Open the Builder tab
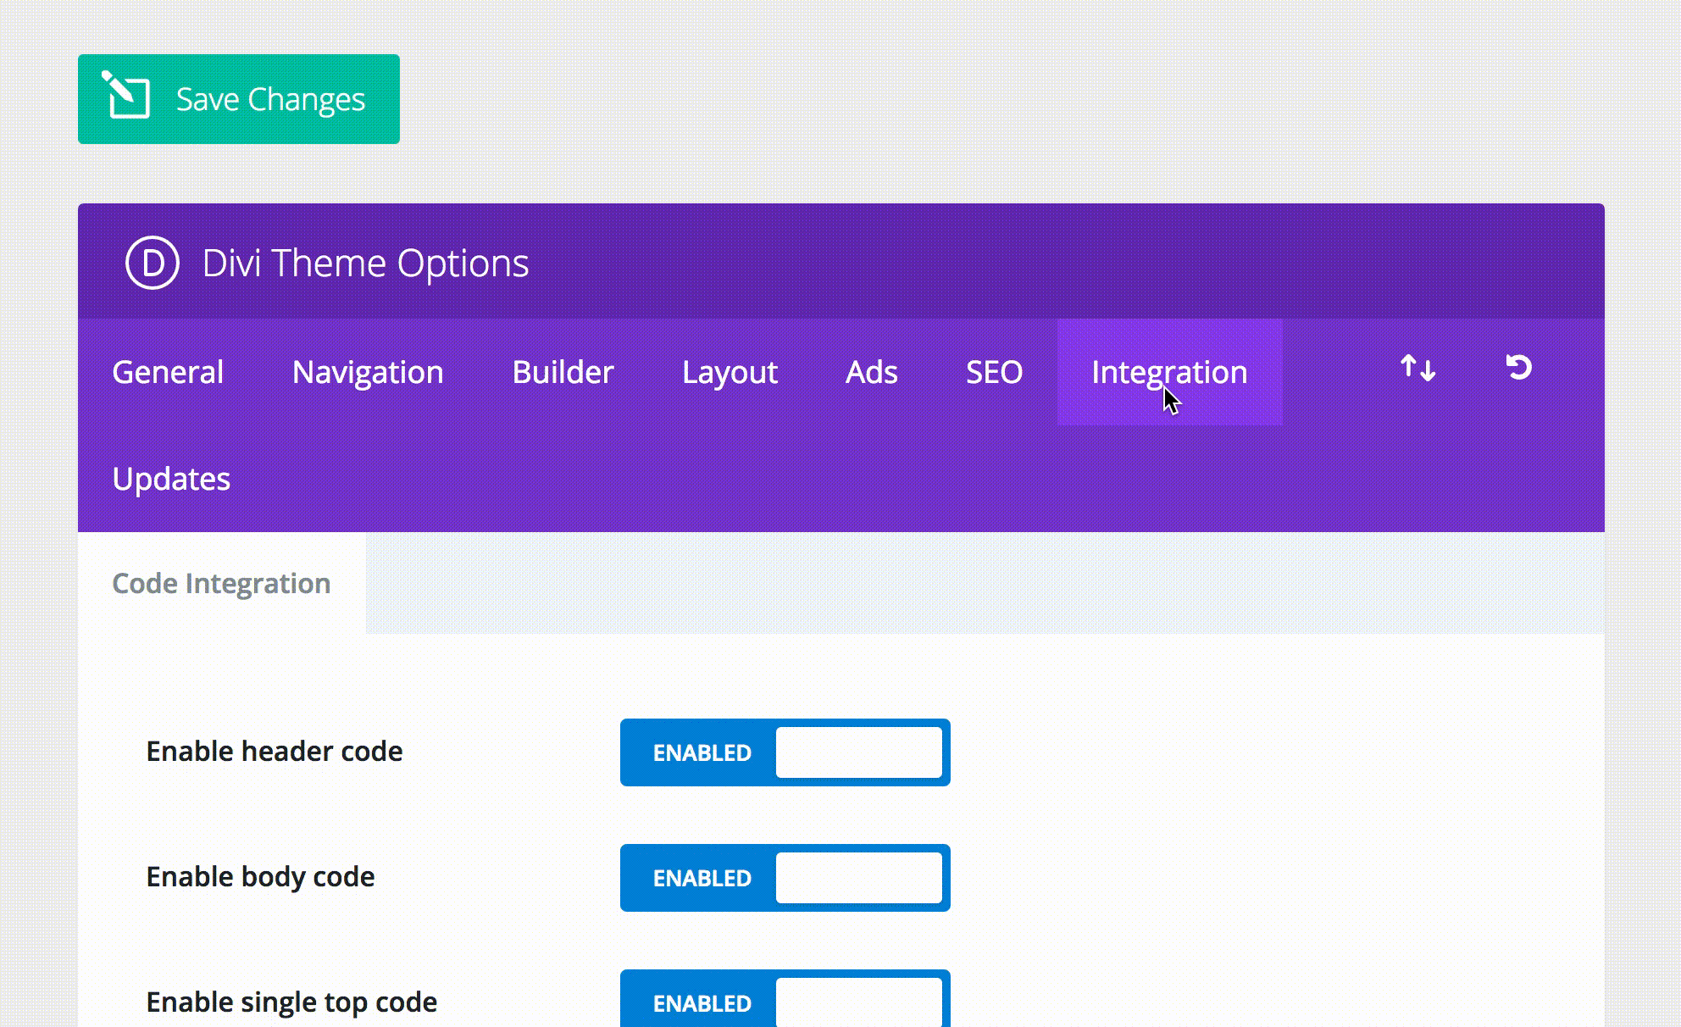The height and width of the screenshot is (1027, 1681). (x=563, y=372)
